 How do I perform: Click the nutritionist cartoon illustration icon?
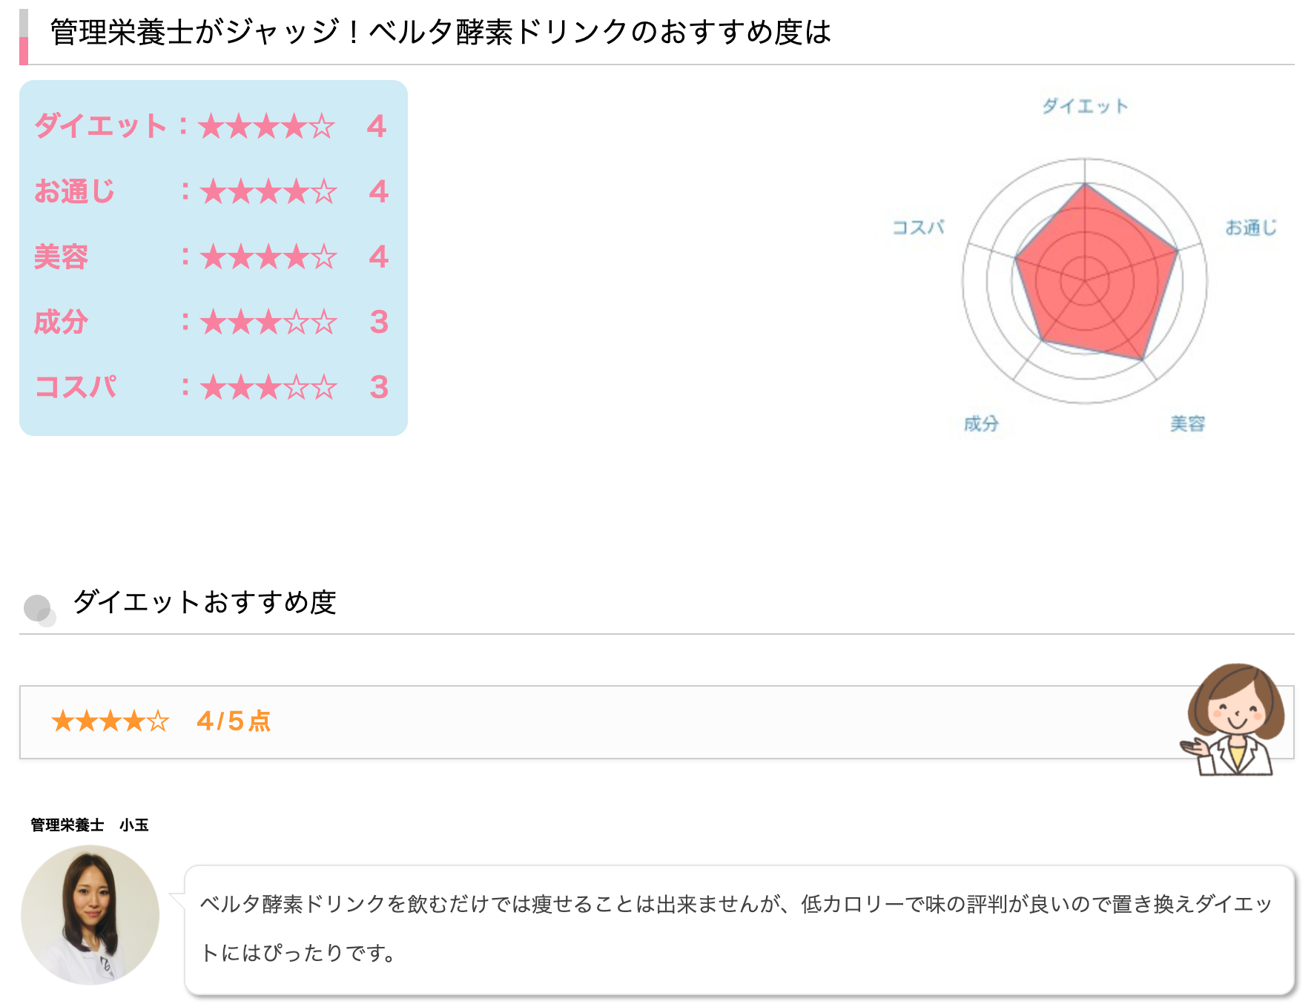click(x=1234, y=719)
